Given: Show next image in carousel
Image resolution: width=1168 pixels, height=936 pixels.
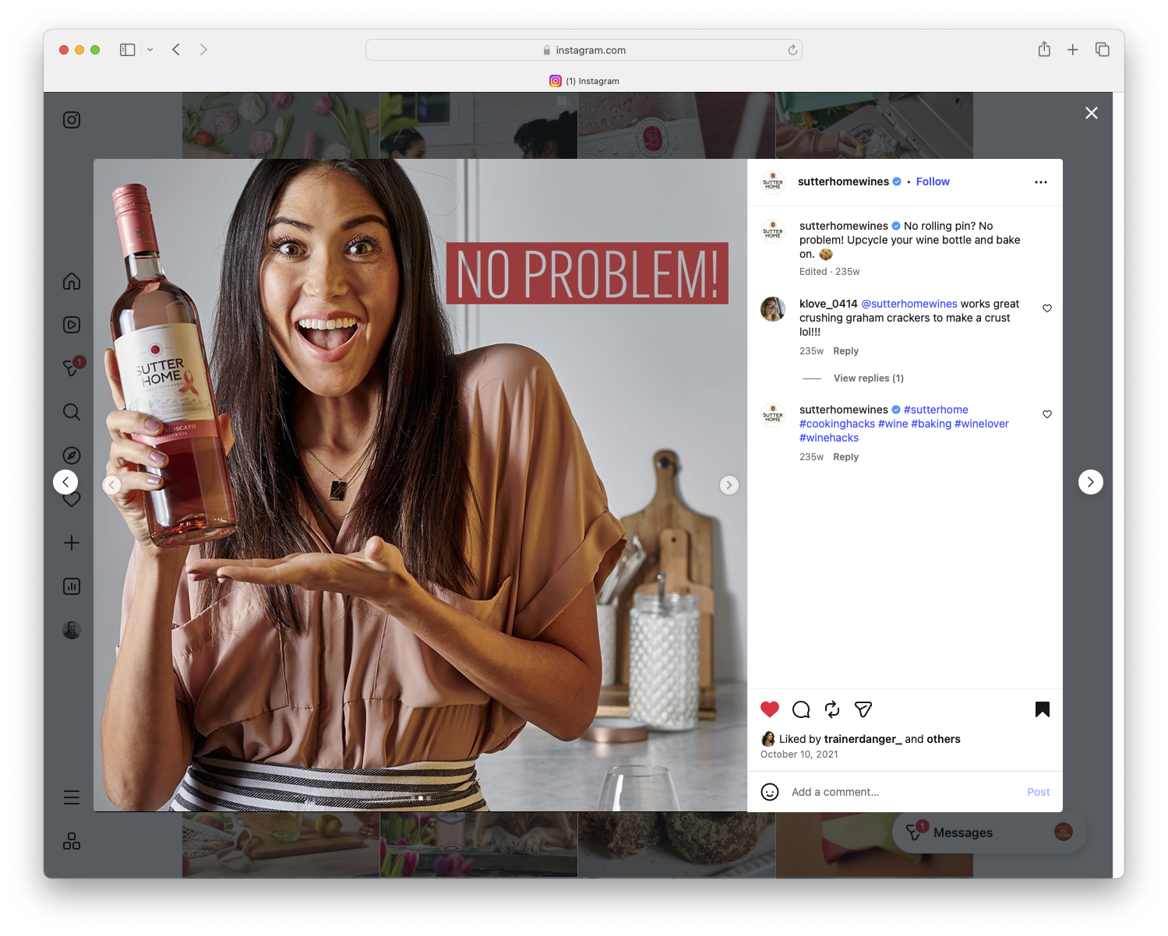Looking at the screenshot, I should coord(729,485).
